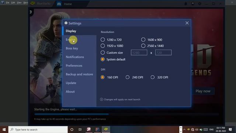Open Backup and restore section
Viewport: 236px width, 133px height.
coord(79,74)
